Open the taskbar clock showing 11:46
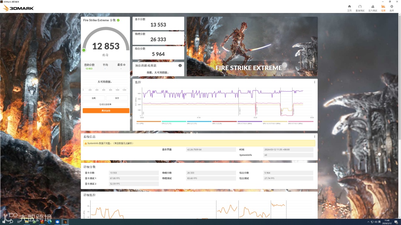Viewport: 401px width, 225px height. tap(387, 222)
